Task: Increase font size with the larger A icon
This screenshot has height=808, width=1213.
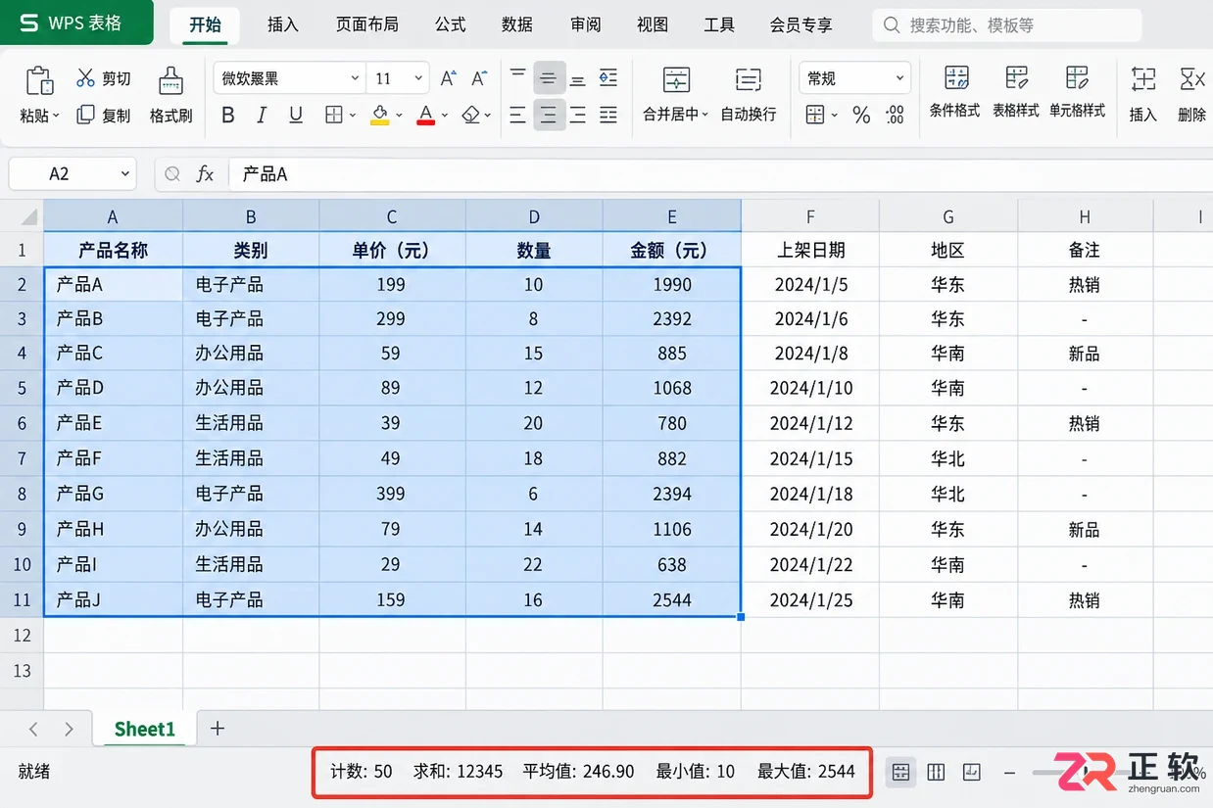Action: pyautogui.click(x=448, y=78)
